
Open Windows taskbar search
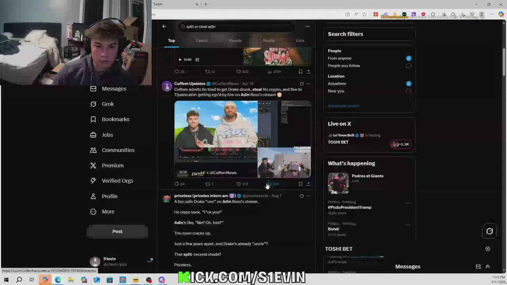(19, 280)
